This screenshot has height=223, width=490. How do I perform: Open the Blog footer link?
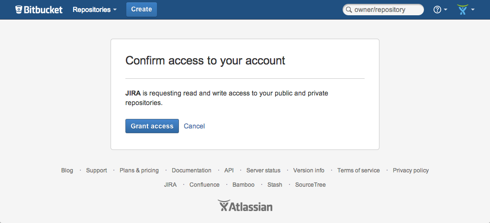[67, 170]
